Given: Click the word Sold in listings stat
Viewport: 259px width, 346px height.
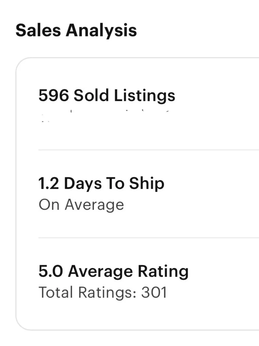Looking at the screenshot, I should (x=91, y=95).
